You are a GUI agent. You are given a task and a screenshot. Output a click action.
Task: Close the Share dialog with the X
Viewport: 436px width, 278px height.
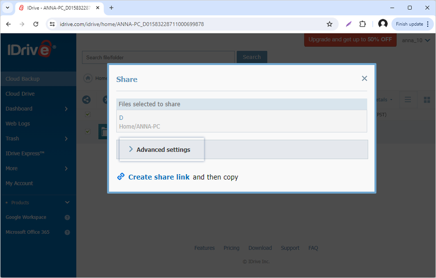364,79
